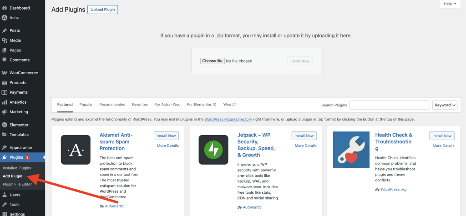Open More Details for Jetpack
The height and width of the screenshot is (216, 466).
[x=305, y=146]
